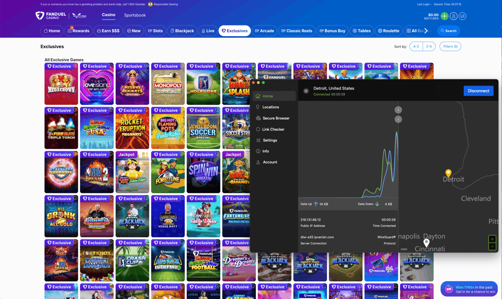The width and height of the screenshot is (502, 299).
Task: Click the Responsible Gaming badge icon
Action: click(x=151, y=4)
